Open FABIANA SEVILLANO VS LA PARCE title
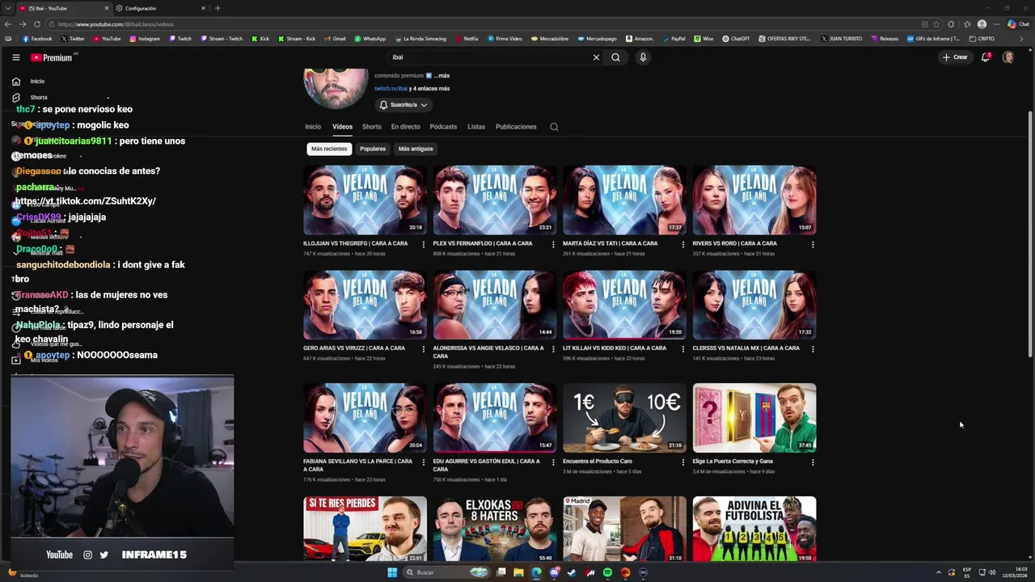This screenshot has width=1035, height=582. pos(357,465)
